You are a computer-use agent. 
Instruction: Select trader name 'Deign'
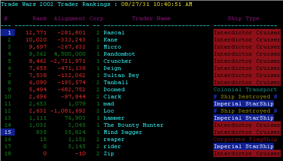pos(112,68)
